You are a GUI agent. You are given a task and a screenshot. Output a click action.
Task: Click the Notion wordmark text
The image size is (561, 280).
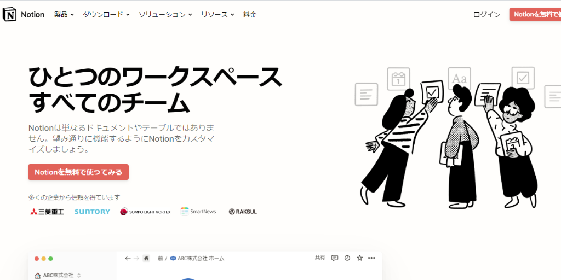coord(32,15)
